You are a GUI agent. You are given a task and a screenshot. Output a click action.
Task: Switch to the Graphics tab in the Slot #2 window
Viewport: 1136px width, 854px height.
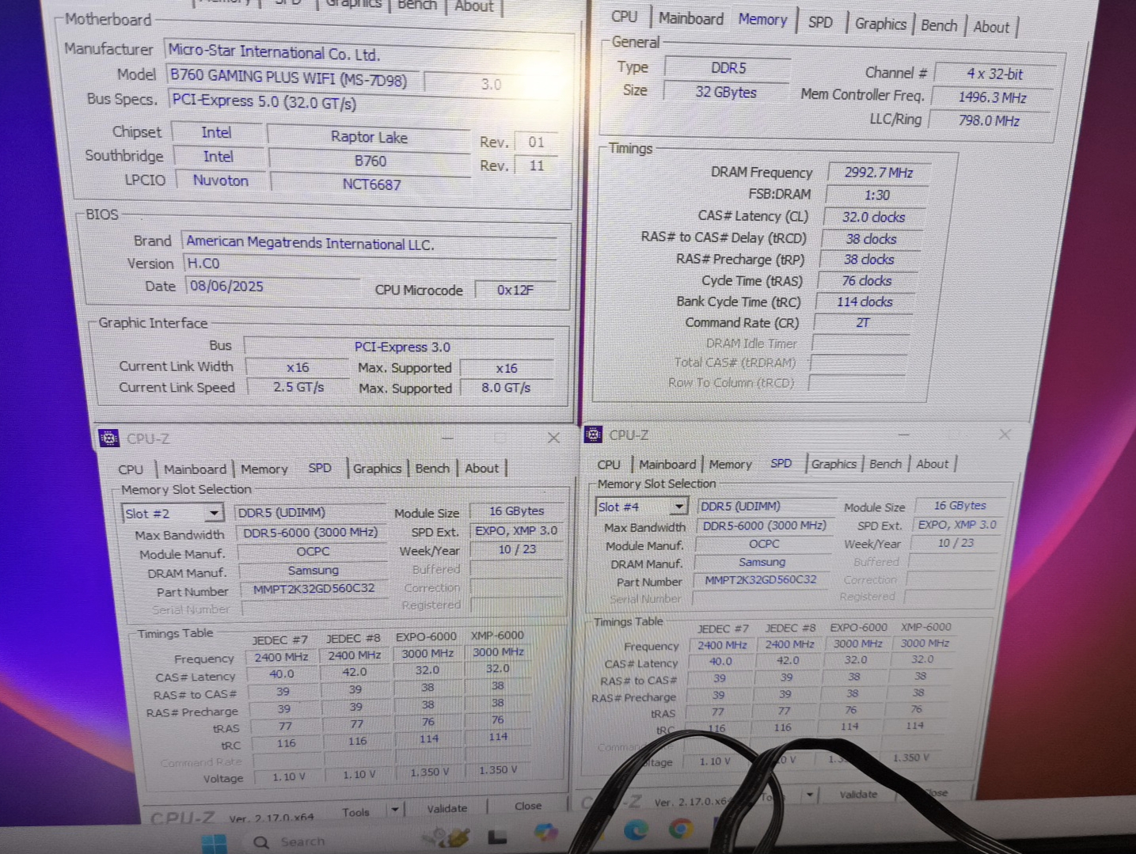pyautogui.click(x=377, y=469)
